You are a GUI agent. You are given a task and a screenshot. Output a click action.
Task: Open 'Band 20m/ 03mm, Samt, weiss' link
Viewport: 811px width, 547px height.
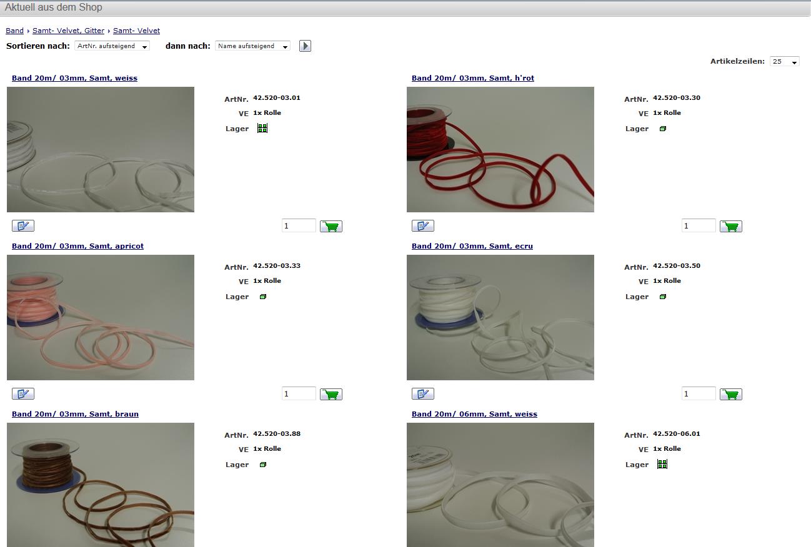click(x=74, y=78)
